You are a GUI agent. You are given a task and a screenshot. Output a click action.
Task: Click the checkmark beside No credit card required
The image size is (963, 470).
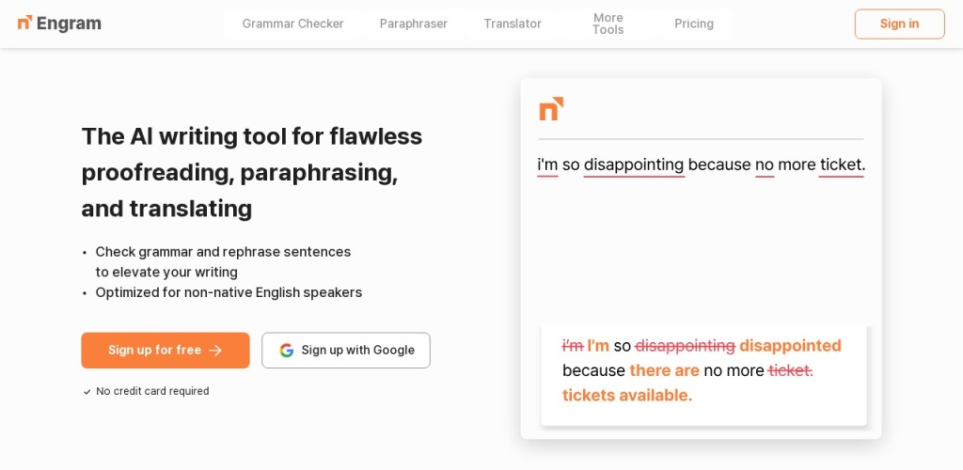point(87,392)
